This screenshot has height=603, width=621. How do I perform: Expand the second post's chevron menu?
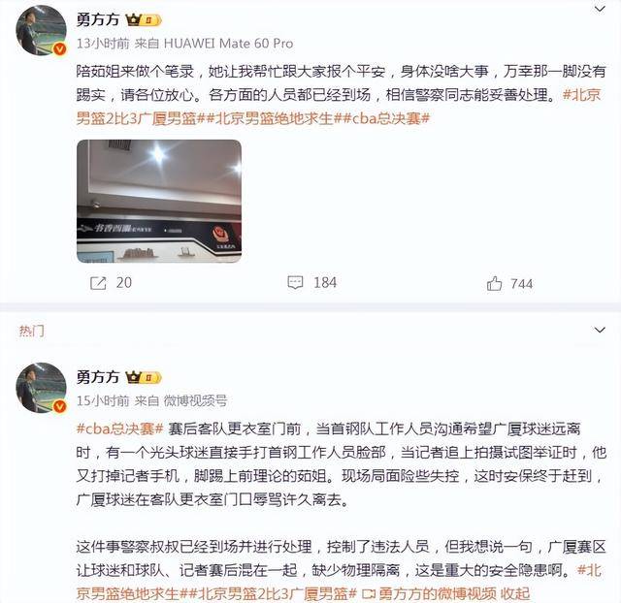(600, 330)
